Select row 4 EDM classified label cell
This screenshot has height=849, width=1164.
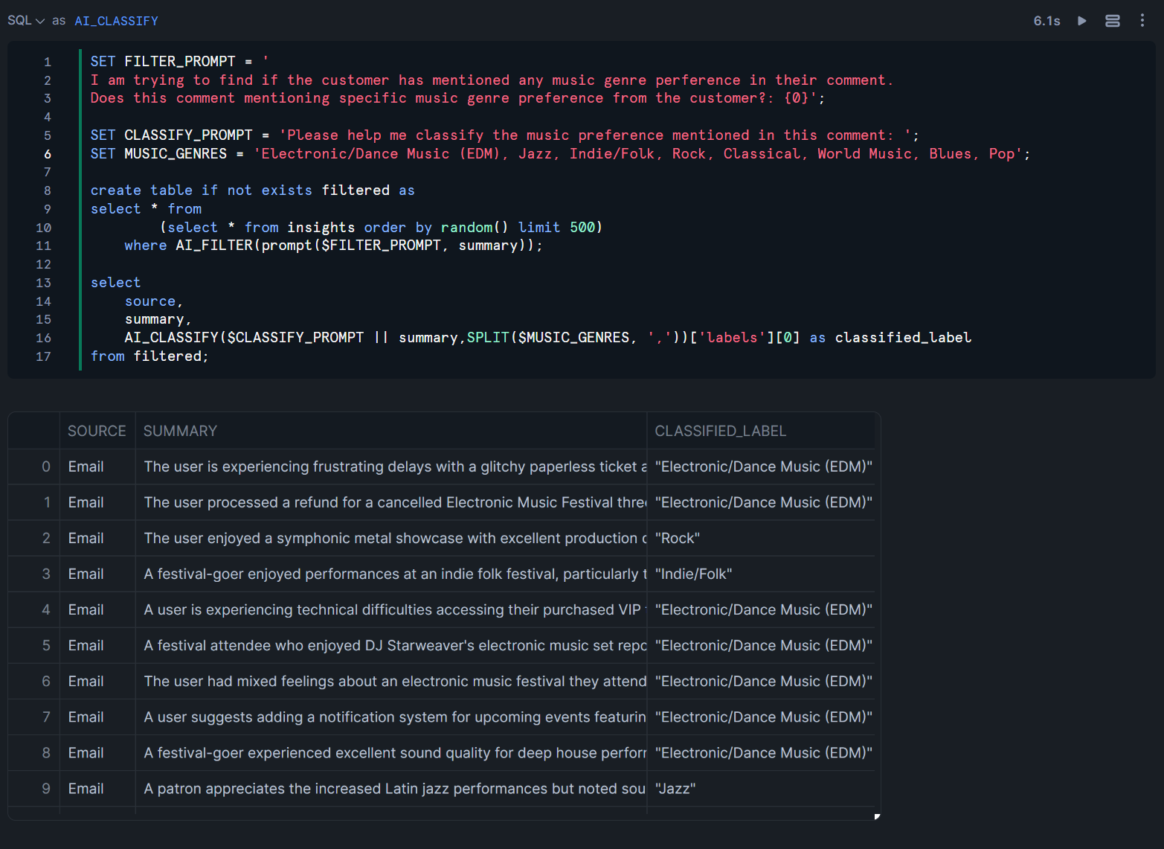[763, 609]
